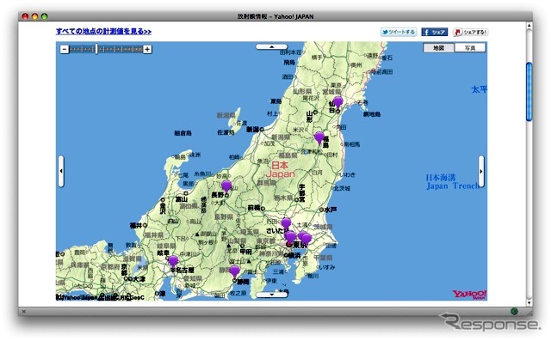Select the purple pin at Nagano
The image size is (551, 341).
pos(226,186)
